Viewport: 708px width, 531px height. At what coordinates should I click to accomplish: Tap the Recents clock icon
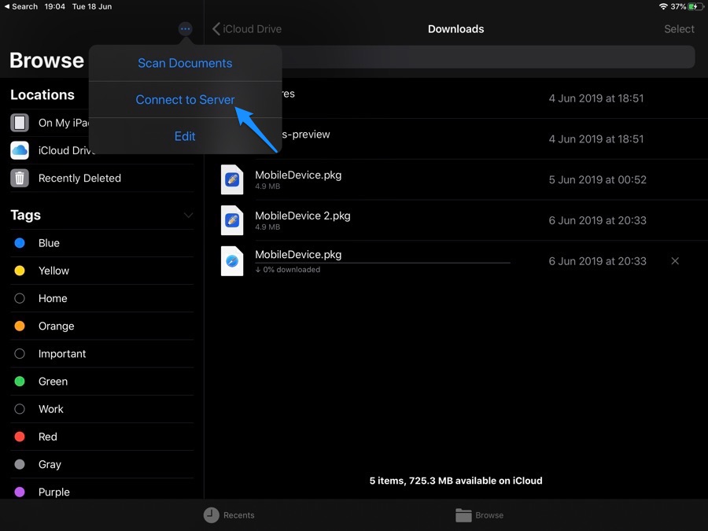click(211, 514)
